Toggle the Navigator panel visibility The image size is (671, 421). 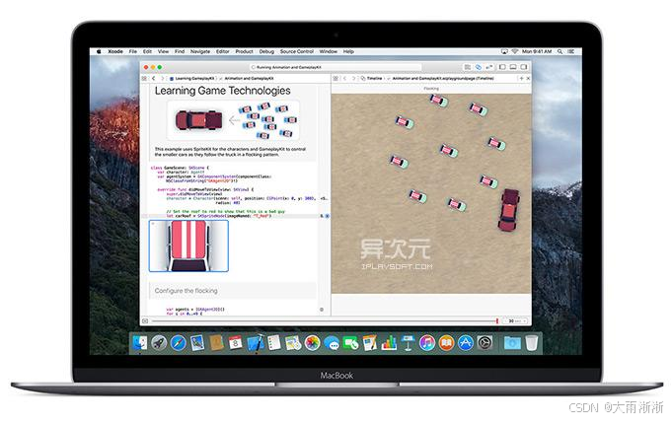click(502, 67)
